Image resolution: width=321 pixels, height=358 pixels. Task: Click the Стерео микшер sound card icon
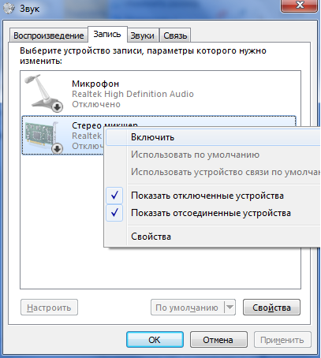43,136
